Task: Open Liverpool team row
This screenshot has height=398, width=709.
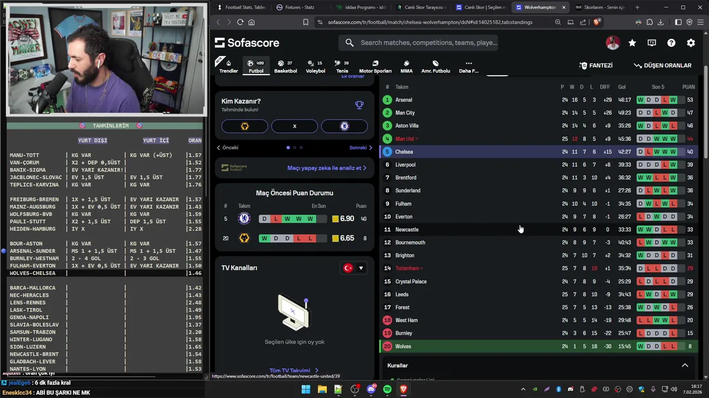Action: pos(538,165)
